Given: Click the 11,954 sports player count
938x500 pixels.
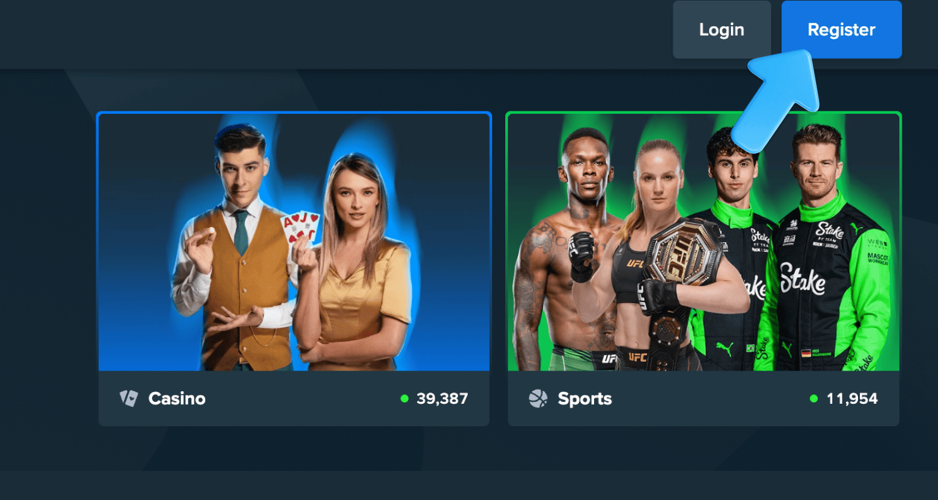Looking at the screenshot, I should click(x=852, y=399).
